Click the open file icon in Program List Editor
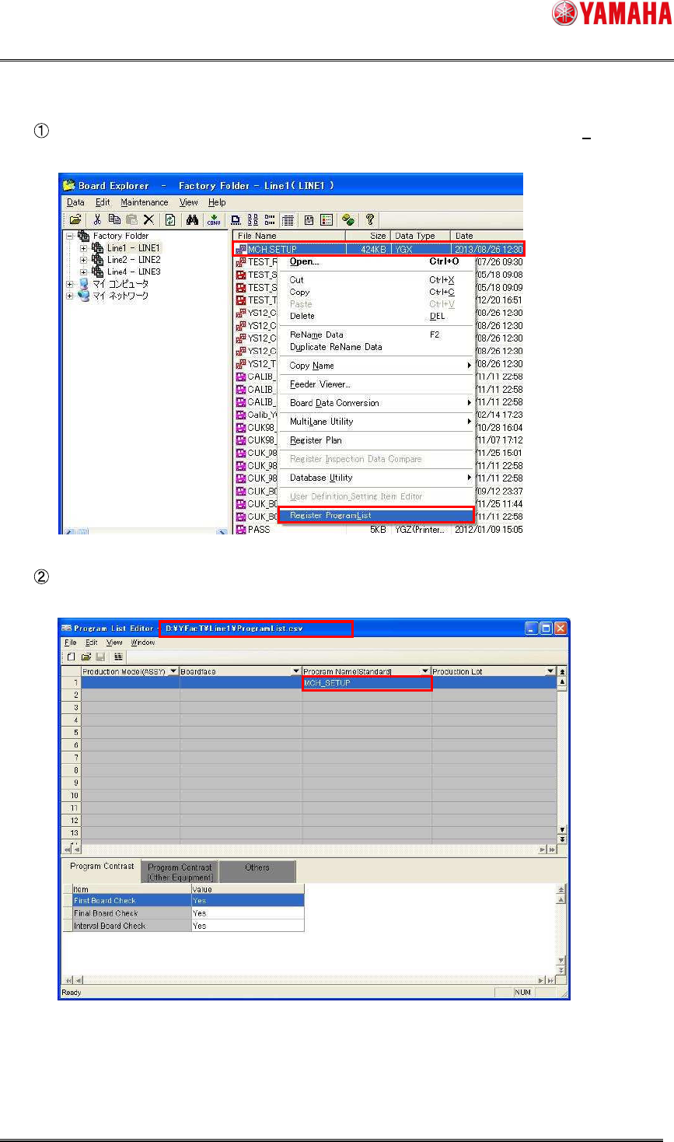The width and height of the screenshot is (674, 1142). [x=86, y=657]
